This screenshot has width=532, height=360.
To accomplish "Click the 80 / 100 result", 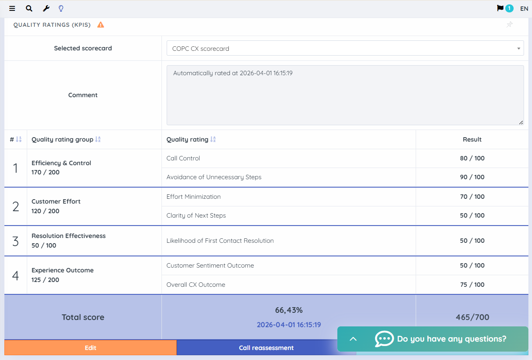I will (472, 158).
